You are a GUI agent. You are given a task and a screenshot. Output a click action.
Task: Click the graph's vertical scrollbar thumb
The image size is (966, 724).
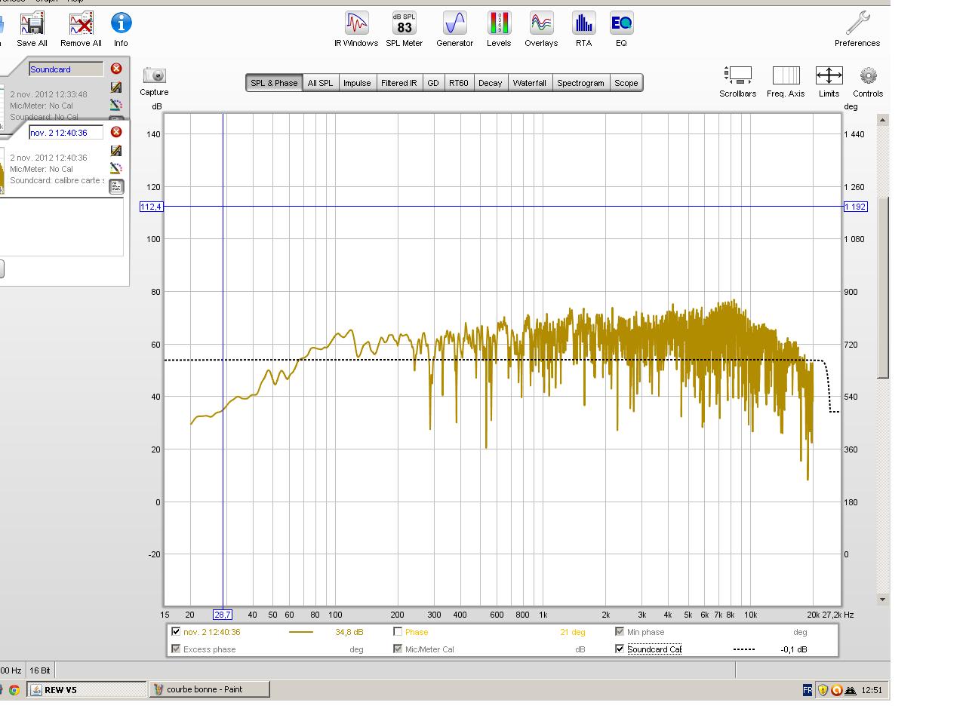click(882, 287)
